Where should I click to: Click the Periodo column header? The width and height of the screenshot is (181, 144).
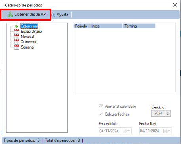point(82,26)
